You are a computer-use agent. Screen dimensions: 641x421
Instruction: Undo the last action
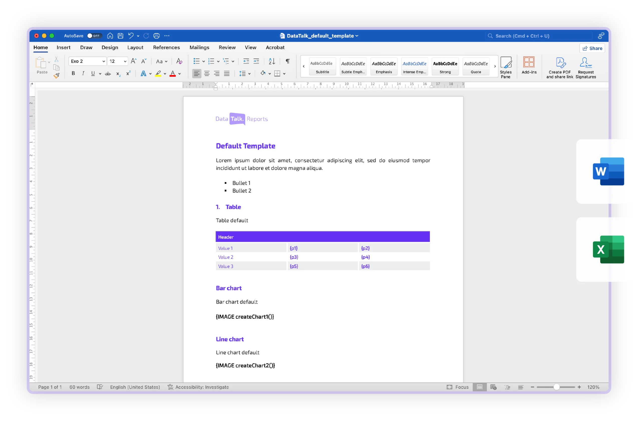click(x=131, y=36)
